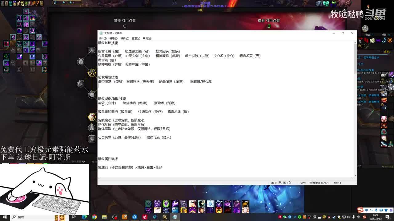Open the 编辑(E) menu in Notepad
Screen dimensions: 394x221
(114, 38)
